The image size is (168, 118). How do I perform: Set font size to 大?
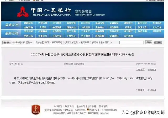coord(15,64)
